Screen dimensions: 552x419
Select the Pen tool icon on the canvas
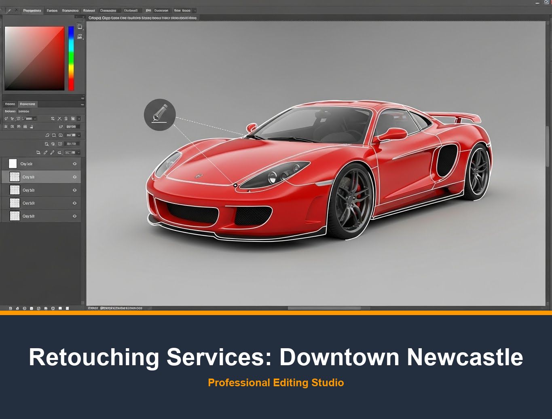[x=160, y=115]
